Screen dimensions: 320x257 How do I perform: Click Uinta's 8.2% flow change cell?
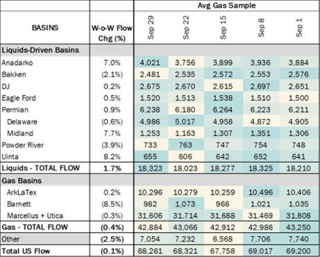coord(112,157)
